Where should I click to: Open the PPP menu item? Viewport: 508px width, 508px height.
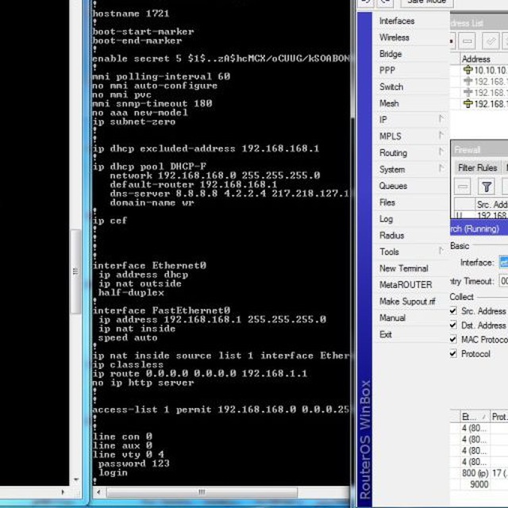tap(387, 71)
